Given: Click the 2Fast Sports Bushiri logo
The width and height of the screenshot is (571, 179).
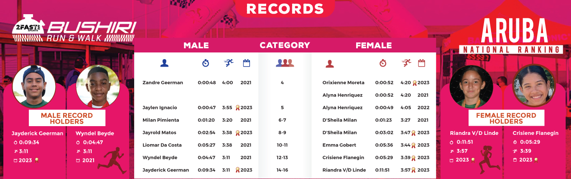Looking at the screenshot, I should tap(74, 30).
